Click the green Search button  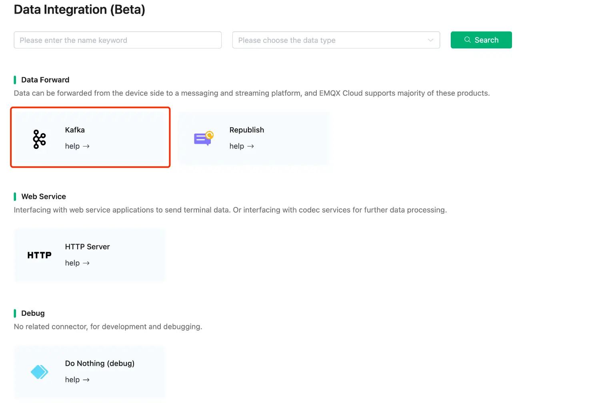click(481, 40)
